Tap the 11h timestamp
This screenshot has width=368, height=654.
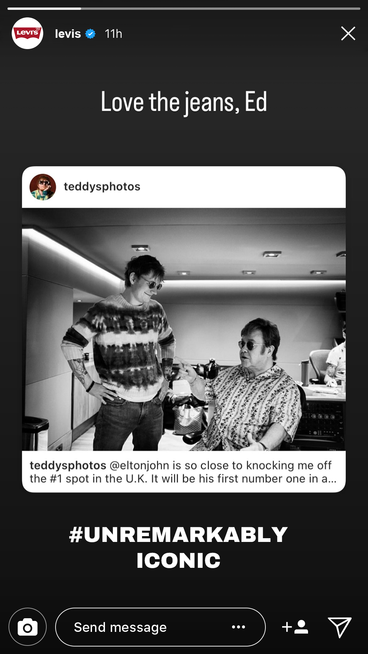pos(113,34)
